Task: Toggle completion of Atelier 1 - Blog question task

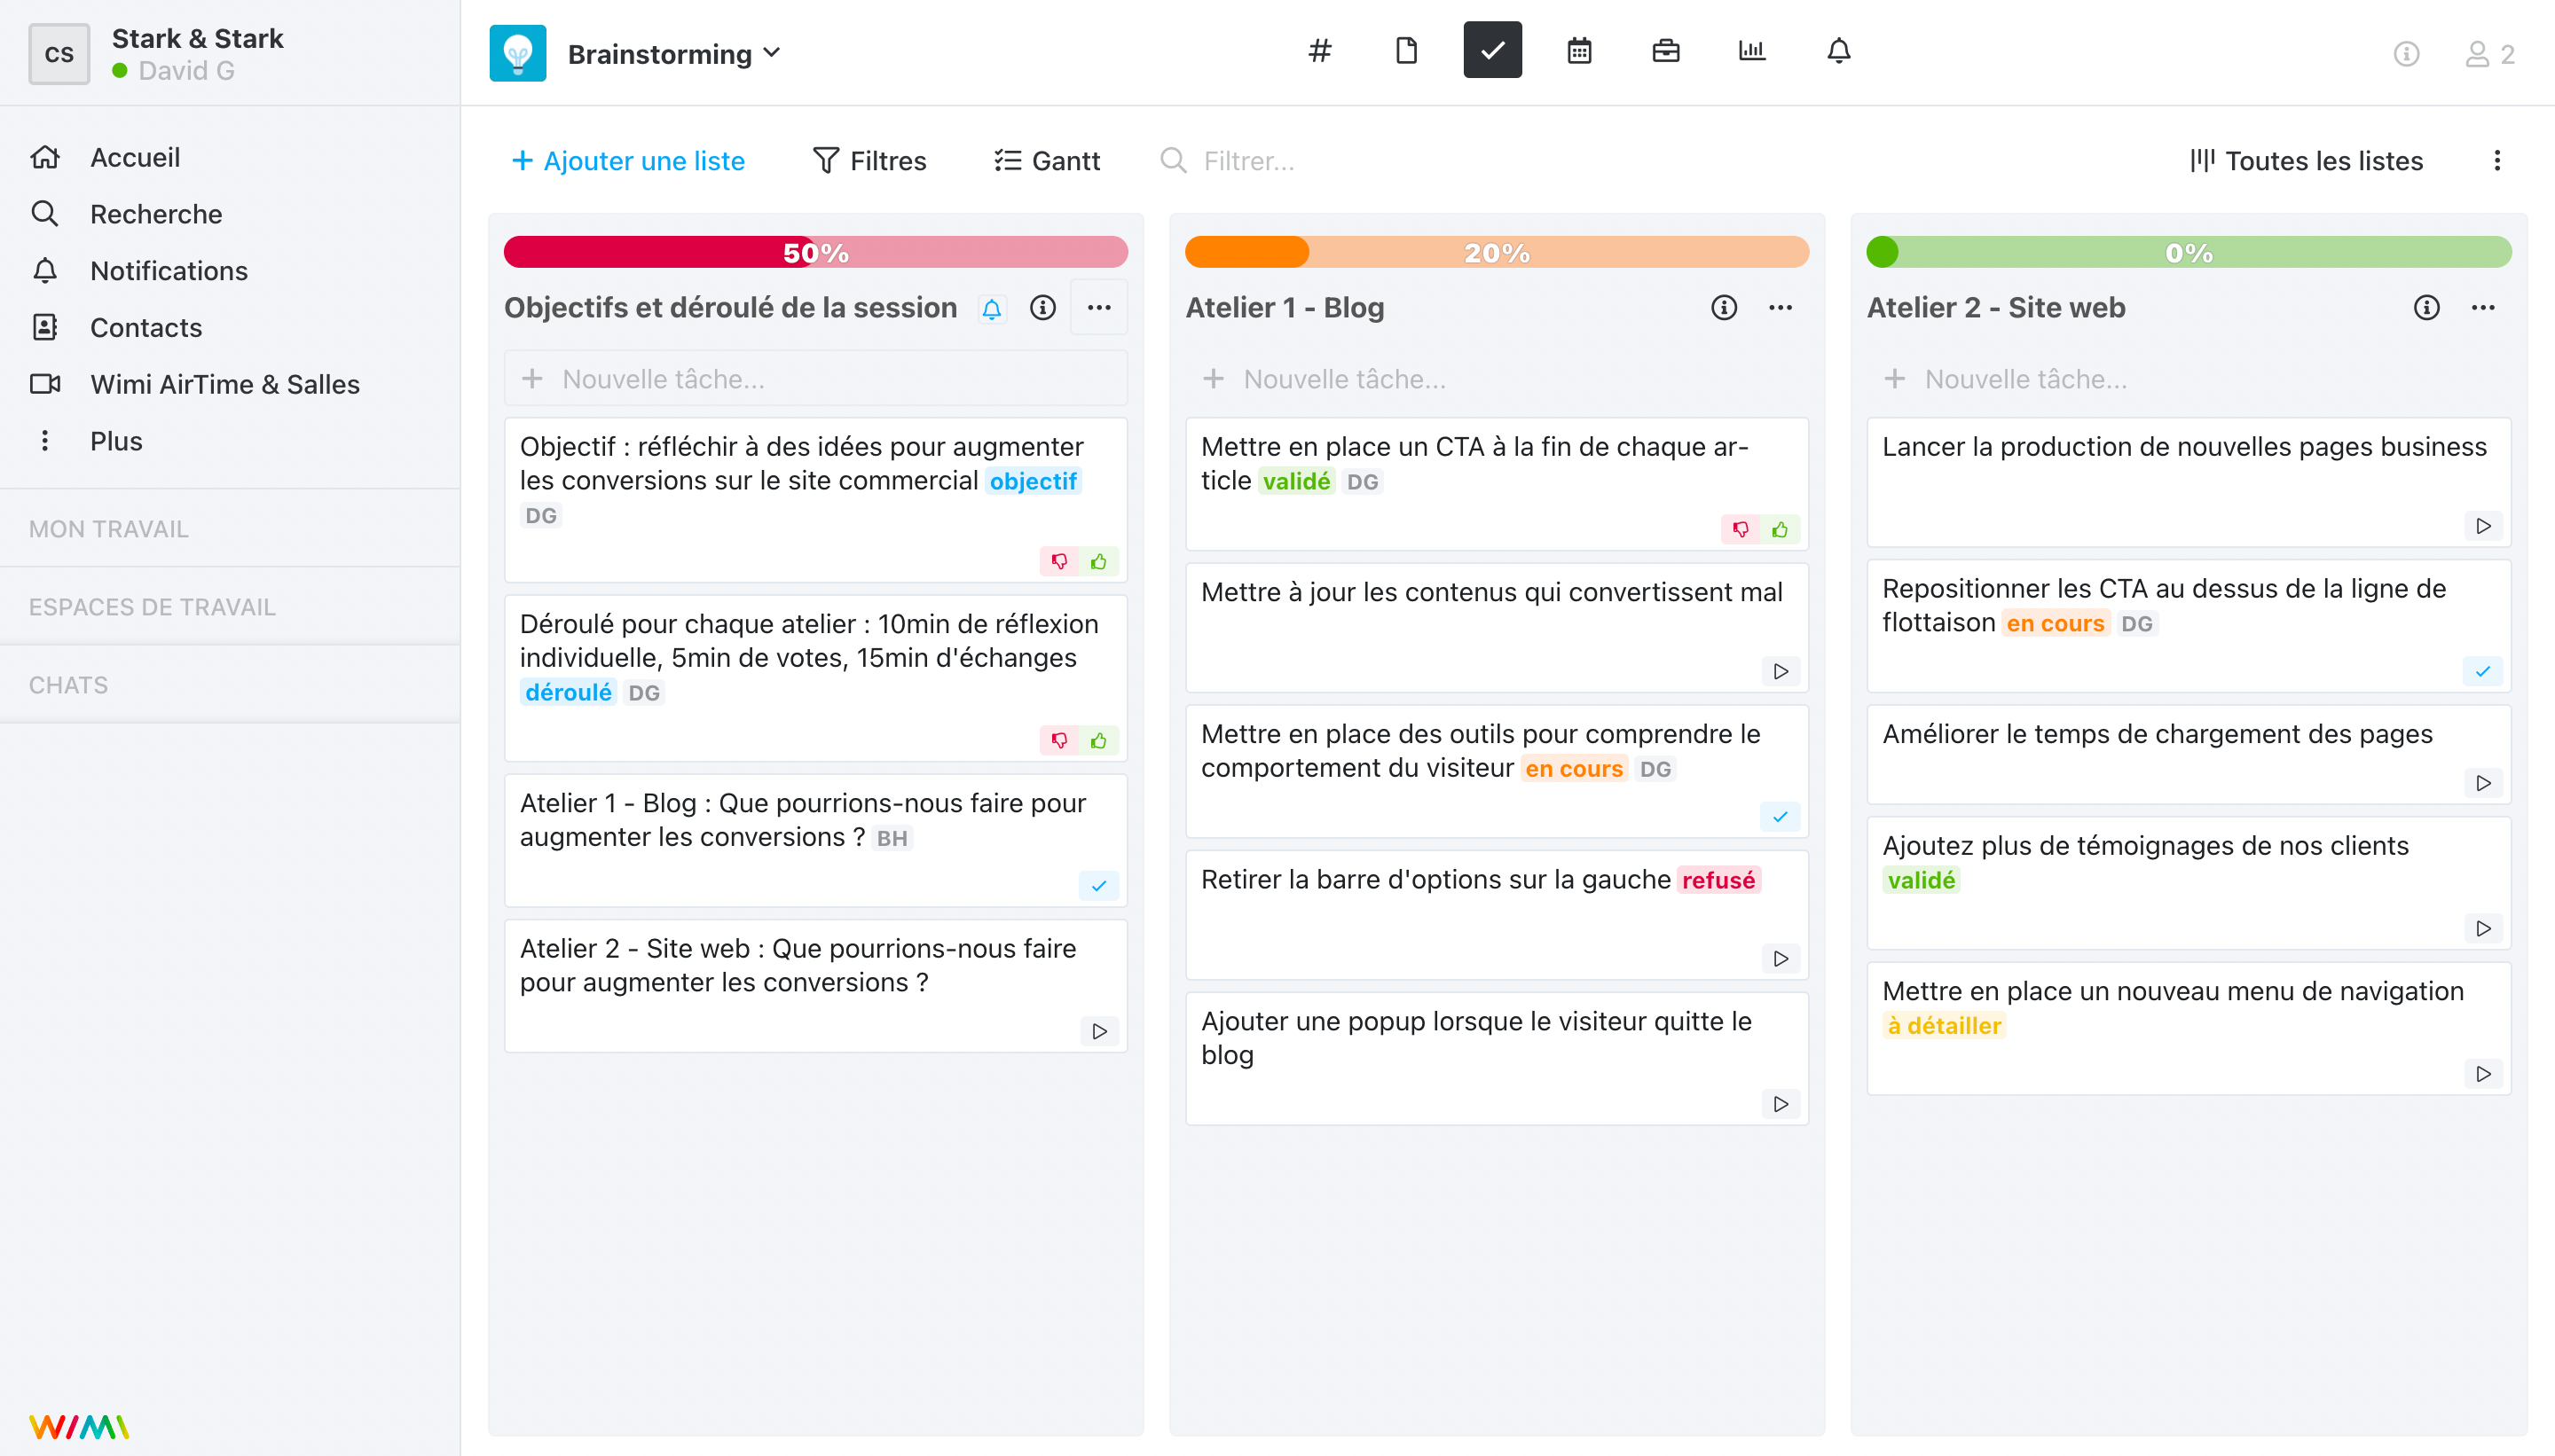Action: [x=1099, y=885]
